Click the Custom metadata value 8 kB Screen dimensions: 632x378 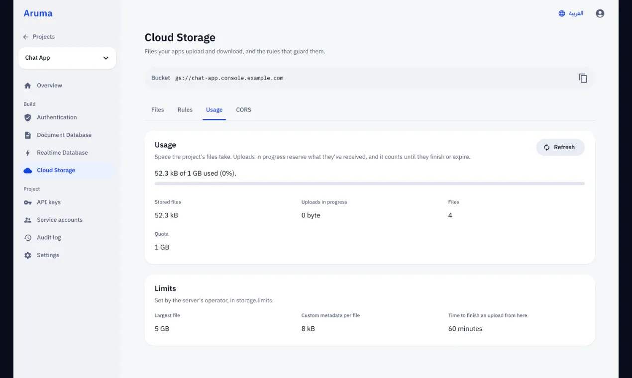click(308, 329)
